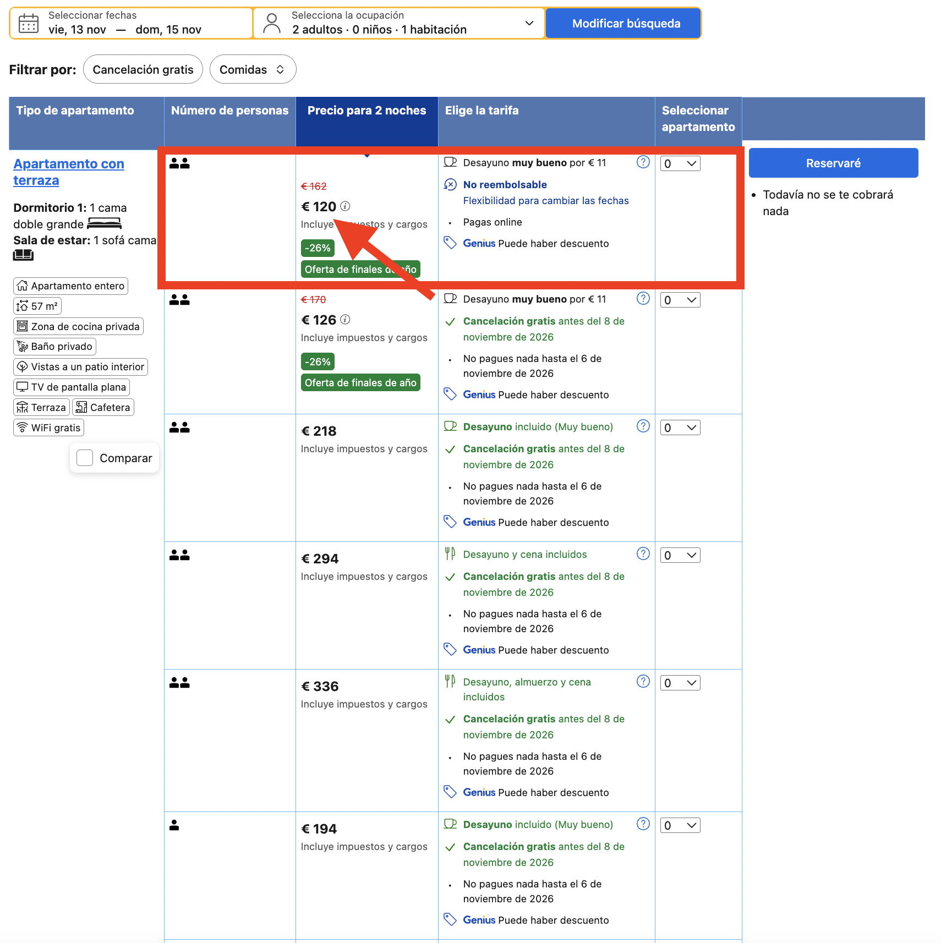Viewport: 941px width, 943px height.
Task: Toggle the Cancelación gratis filter
Action: tap(143, 69)
